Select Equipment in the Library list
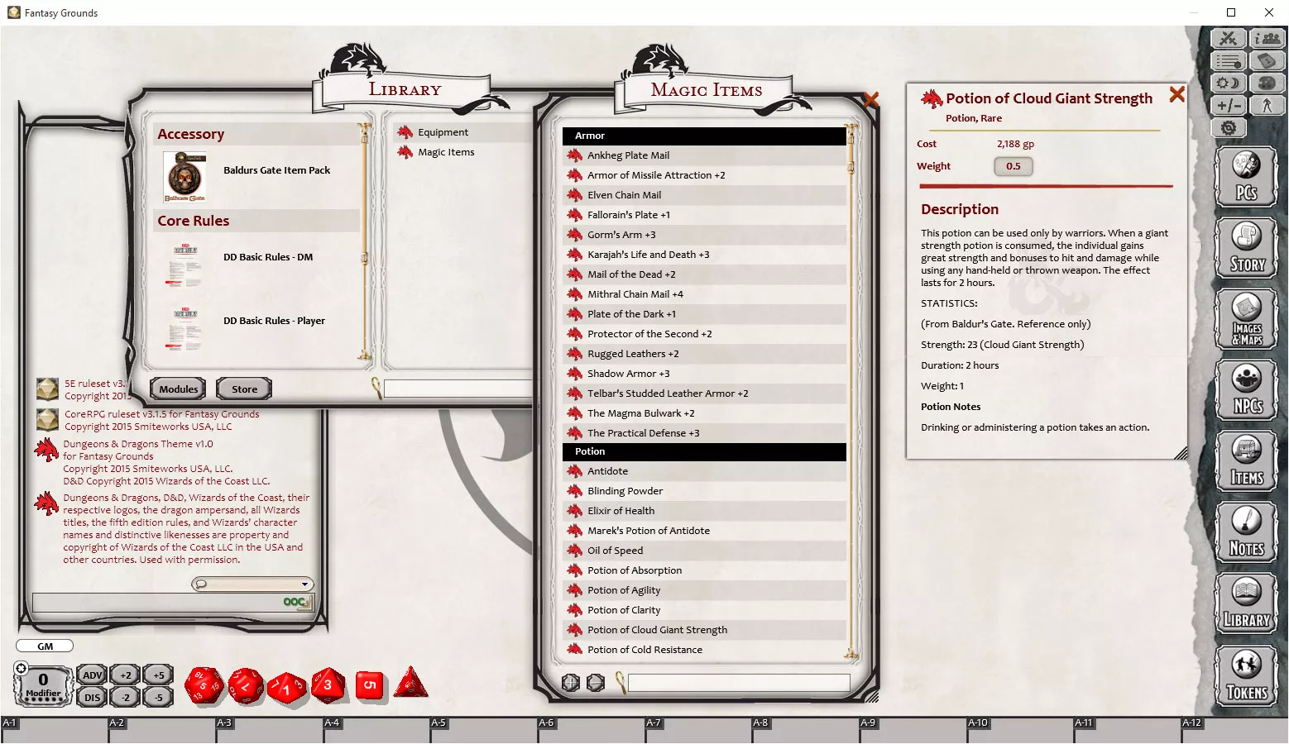This screenshot has width=1289, height=744. [443, 132]
